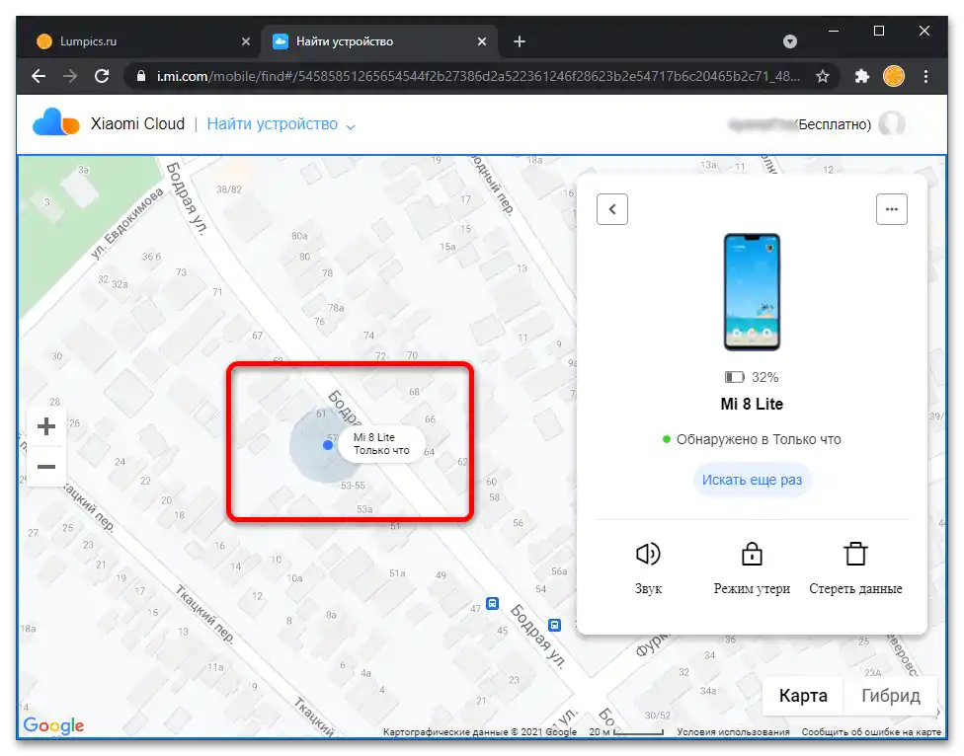Click the address bar URL
This screenshot has height=756, width=964.
(478, 76)
